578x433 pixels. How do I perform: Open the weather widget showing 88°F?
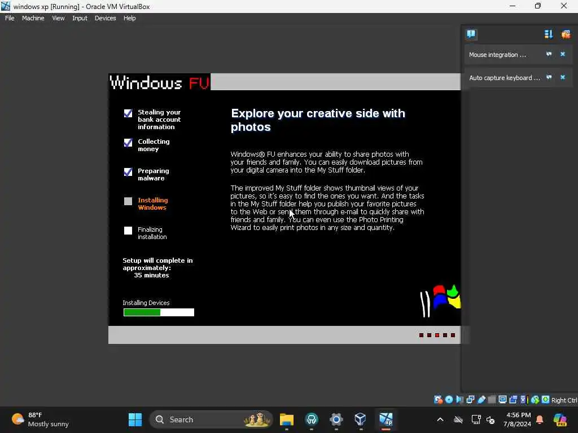point(41,419)
